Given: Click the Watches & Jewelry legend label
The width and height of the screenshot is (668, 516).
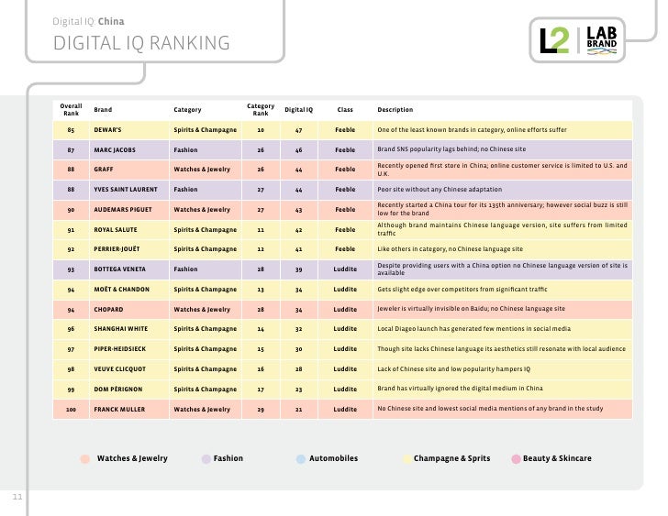Looking at the screenshot, I should tap(132, 458).
